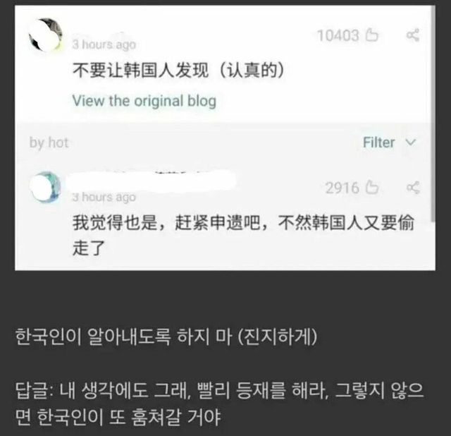Like the top comment with thumbs-up icon
This screenshot has height=436, width=451.
click(x=372, y=35)
